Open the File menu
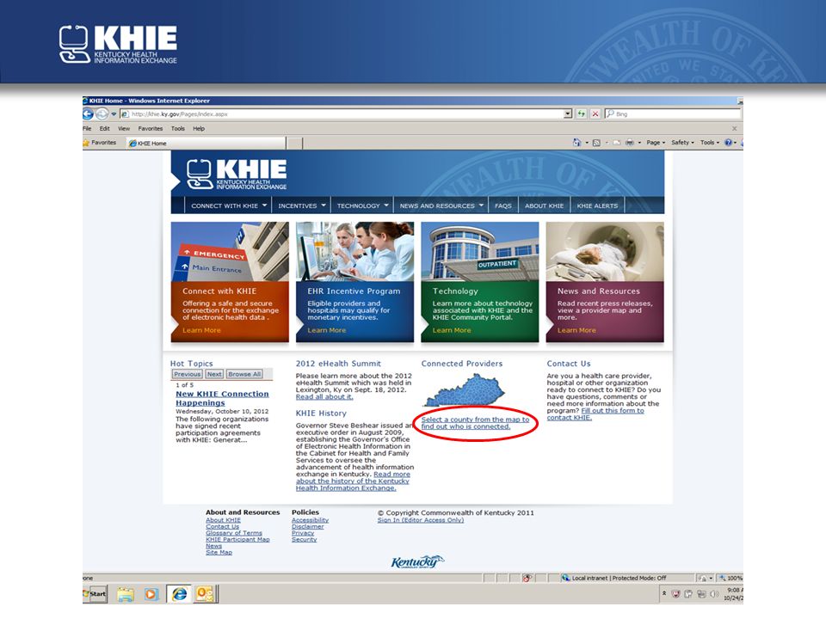Viewport: 826px width, 619px height. [87, 128]
